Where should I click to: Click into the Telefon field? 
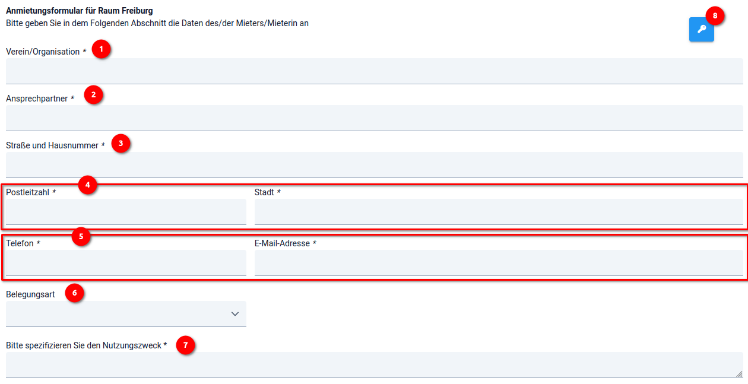point(126,263)
